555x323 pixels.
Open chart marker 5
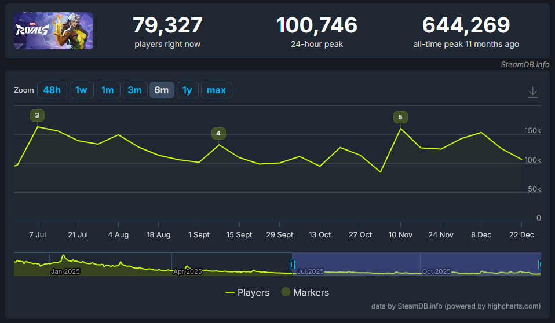pyautogui.click(x=400, y=117)
